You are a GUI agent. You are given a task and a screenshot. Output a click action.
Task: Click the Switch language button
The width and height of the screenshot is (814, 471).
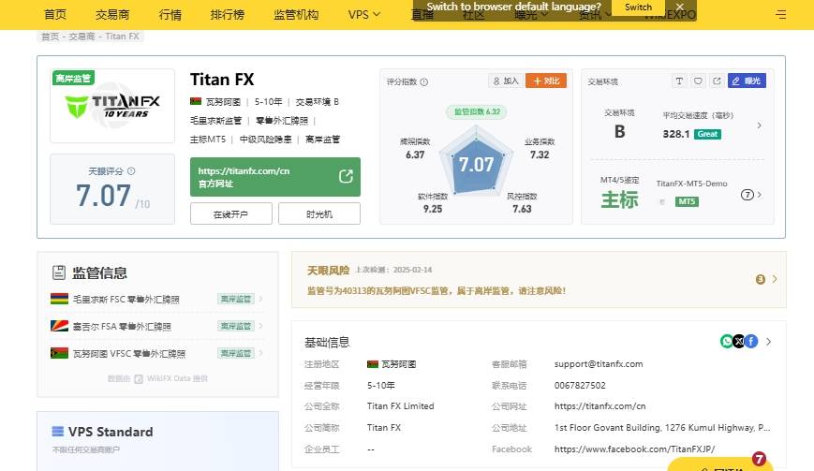tap(638, 7)
